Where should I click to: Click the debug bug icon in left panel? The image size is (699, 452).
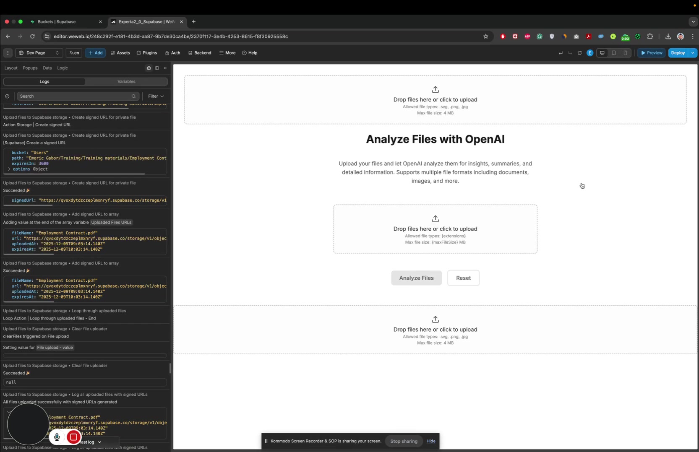[x=149, y=68]
